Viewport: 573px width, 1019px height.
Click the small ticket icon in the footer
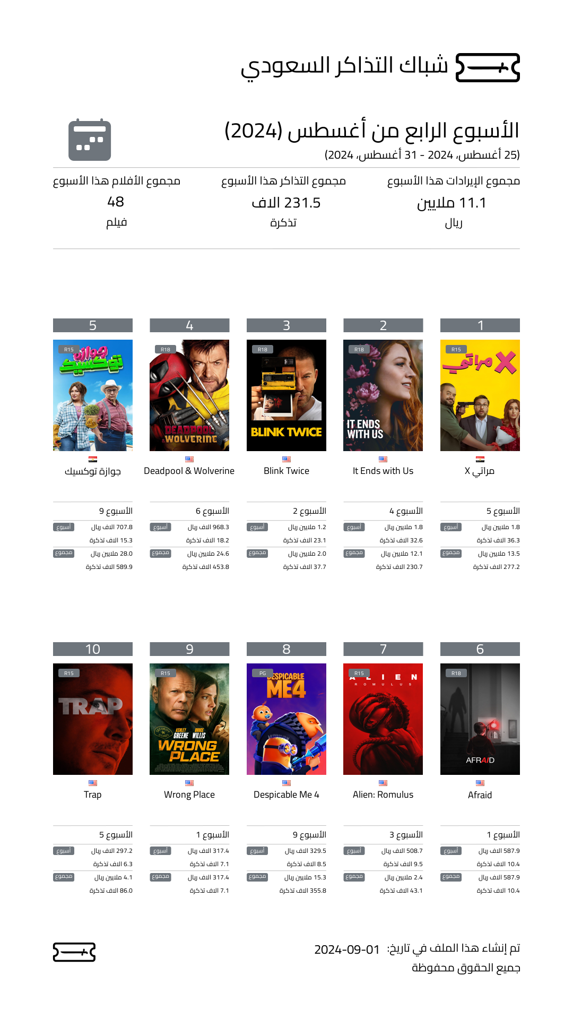pyautogui.click(x=74, y=952)
